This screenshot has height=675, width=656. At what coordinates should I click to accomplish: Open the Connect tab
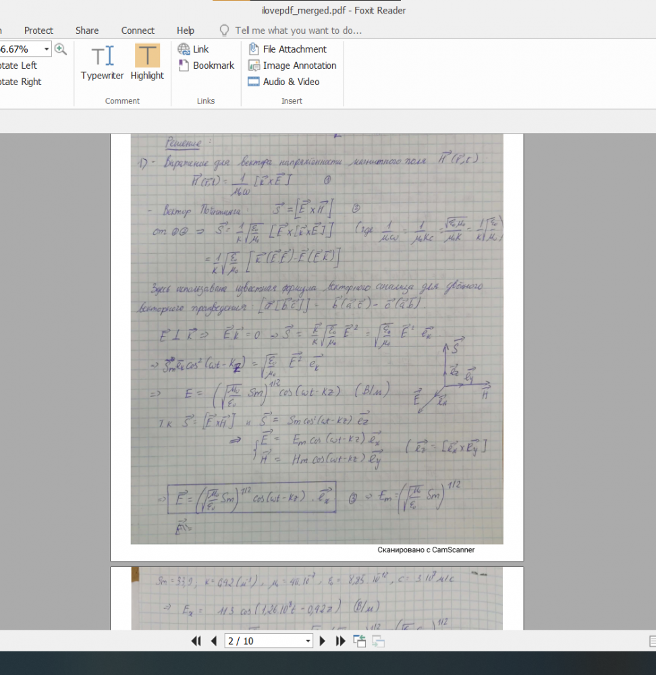pos(138,30)
